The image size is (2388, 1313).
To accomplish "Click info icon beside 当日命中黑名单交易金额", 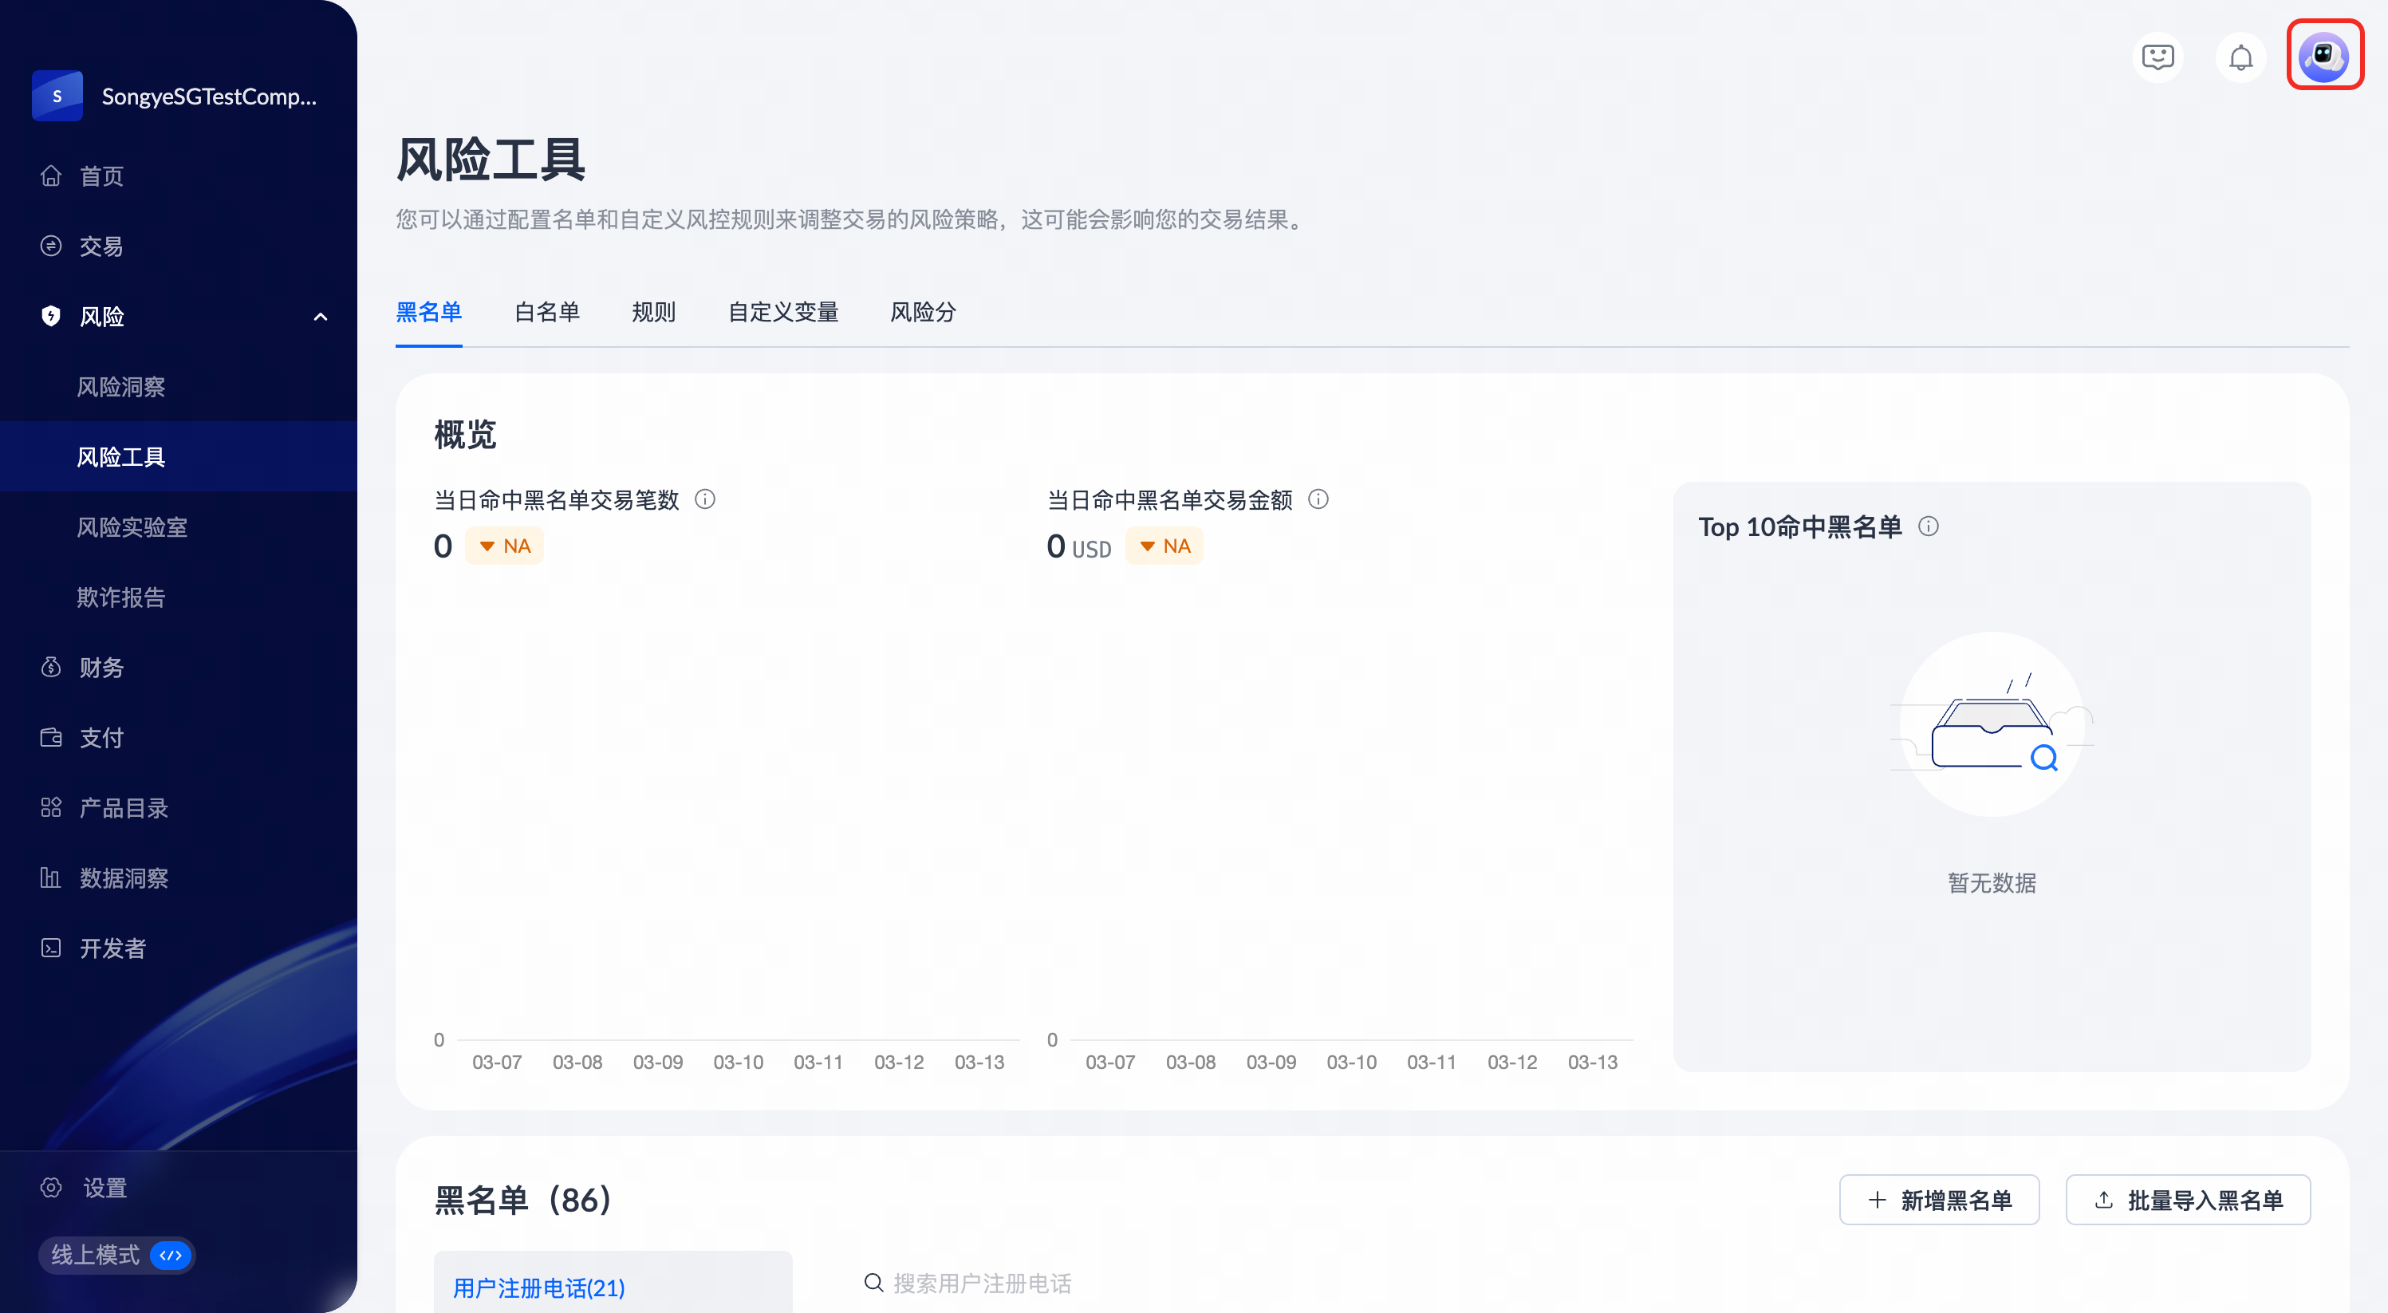I will [1318, 500].
